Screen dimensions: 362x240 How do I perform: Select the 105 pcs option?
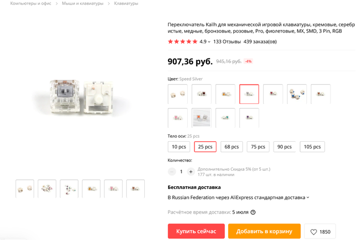312,146
